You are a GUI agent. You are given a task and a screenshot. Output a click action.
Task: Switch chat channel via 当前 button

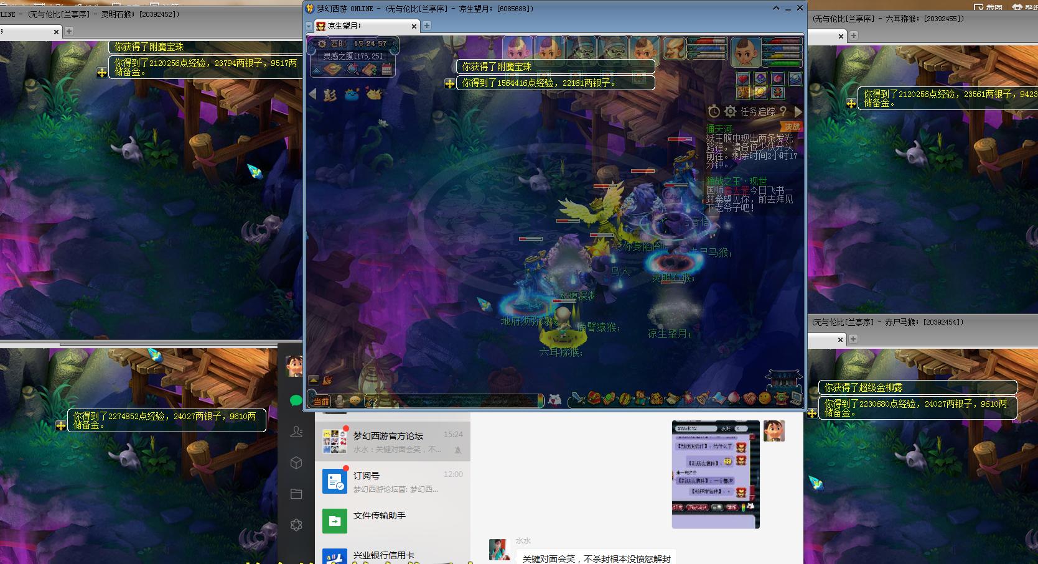(322, 402)
